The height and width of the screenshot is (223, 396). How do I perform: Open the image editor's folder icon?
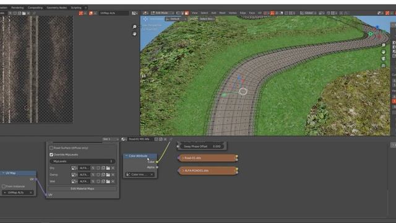(24, 13)
